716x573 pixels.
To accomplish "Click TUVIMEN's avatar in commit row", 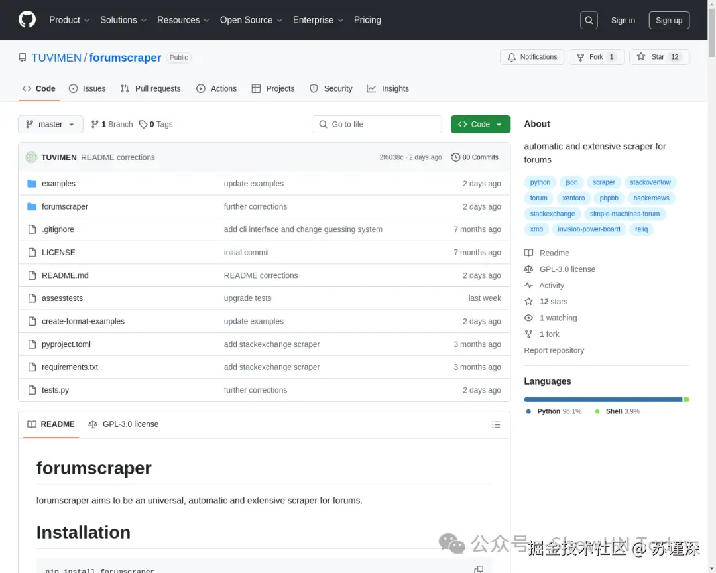I will (31, 157).
